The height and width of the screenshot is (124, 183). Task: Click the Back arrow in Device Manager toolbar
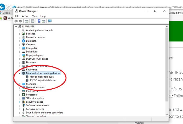point(16,21)
